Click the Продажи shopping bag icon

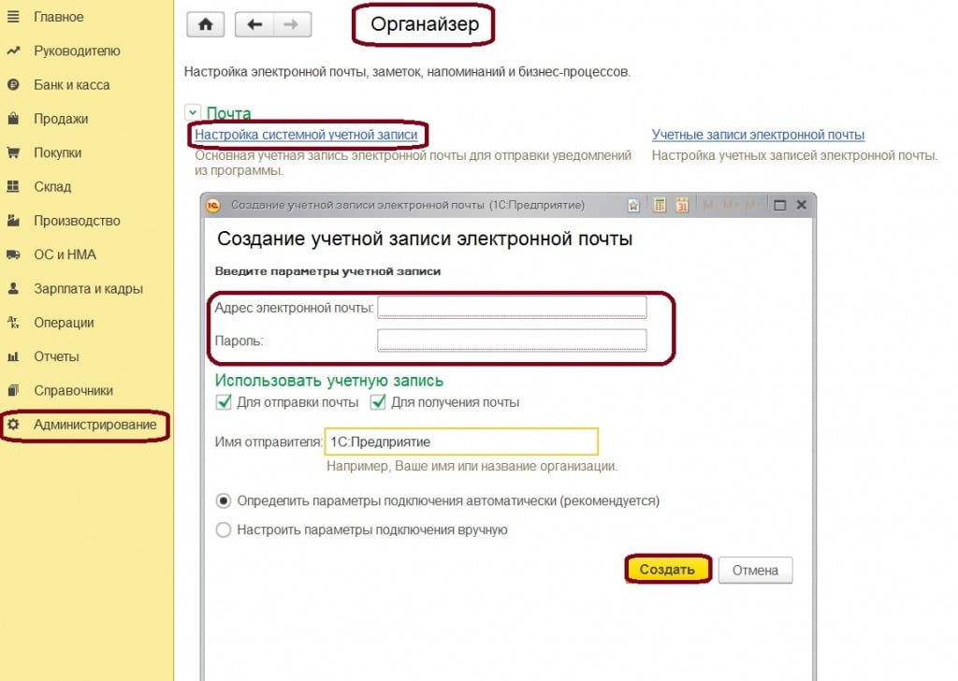click(13, 119)
